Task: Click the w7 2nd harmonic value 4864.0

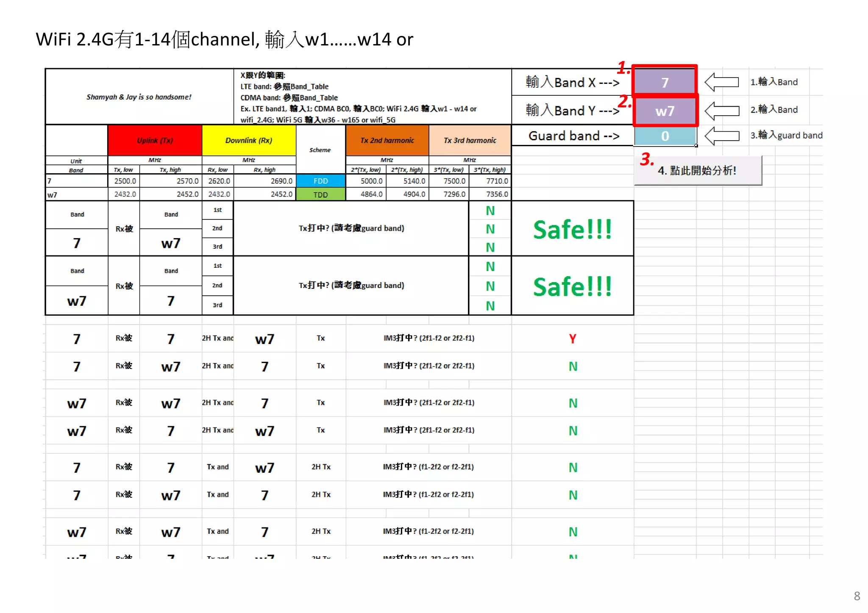Action: (366, 194)
